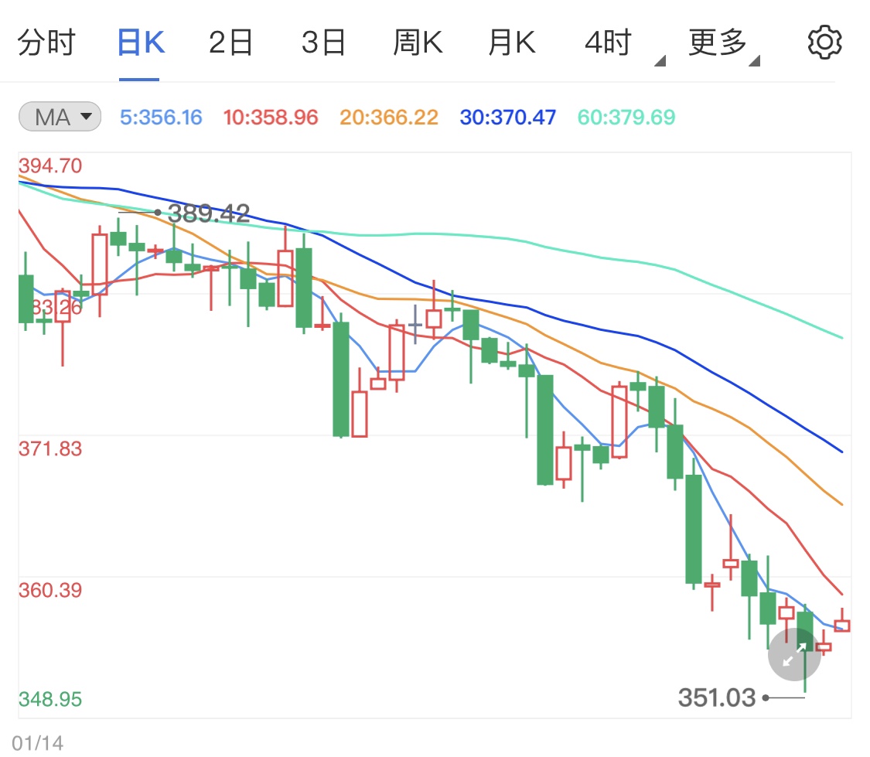Click the MA10 value 10:358.96
870x757 pixels.
[270, 117]
